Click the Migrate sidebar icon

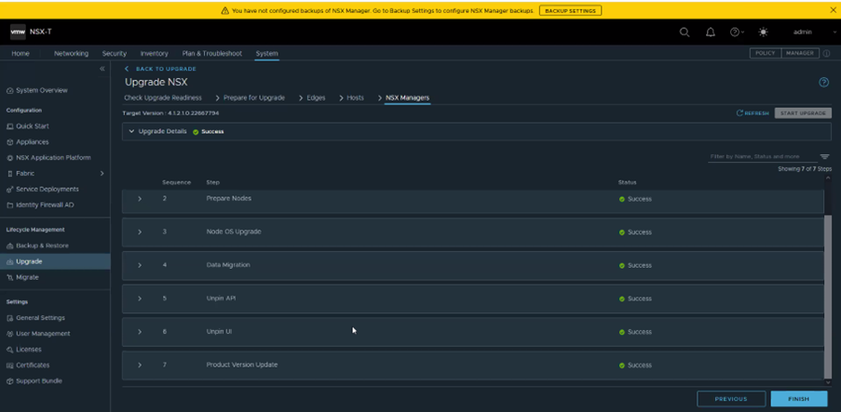[x=9, y=277]
